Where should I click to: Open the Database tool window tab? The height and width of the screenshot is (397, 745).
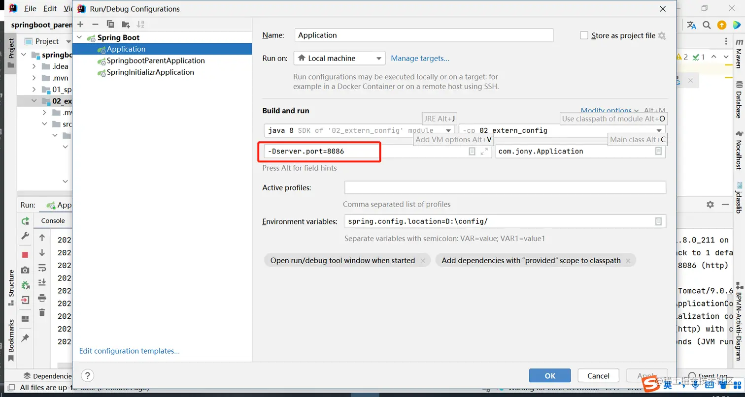[739, 100]
